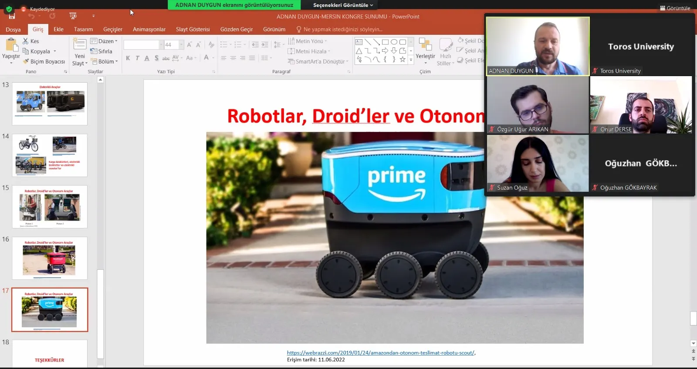The image size is (697, 369).
Task: Toggle justify text alignment
Action: tap(252, 58)
